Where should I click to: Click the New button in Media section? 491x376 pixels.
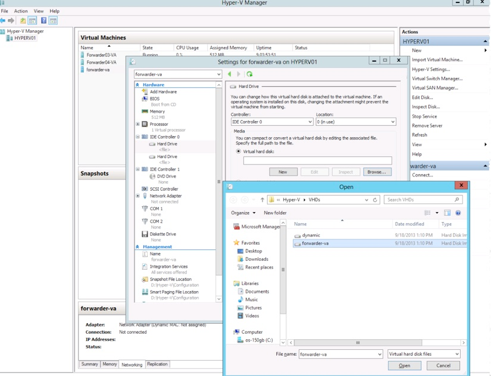tap(283, 172)
